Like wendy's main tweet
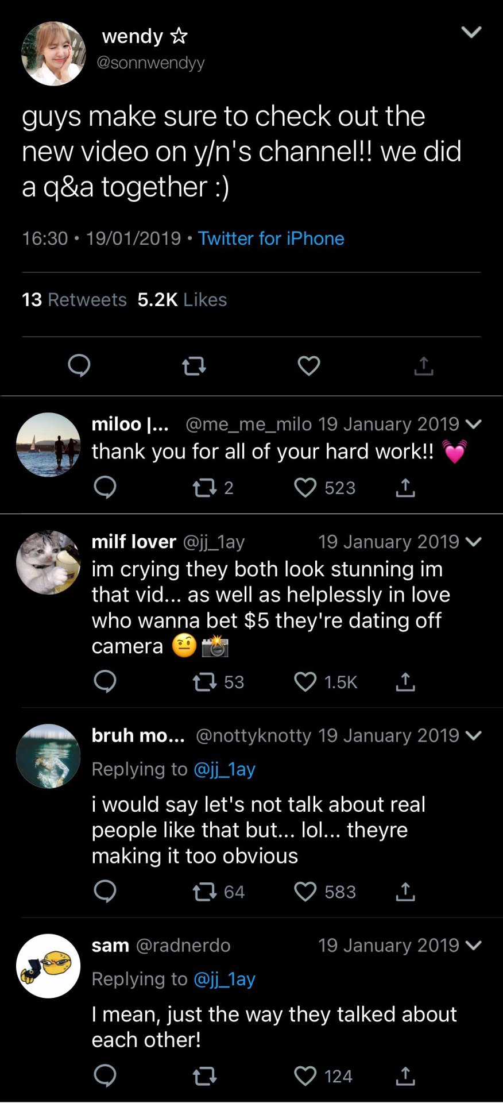 (x=309, y=365)
